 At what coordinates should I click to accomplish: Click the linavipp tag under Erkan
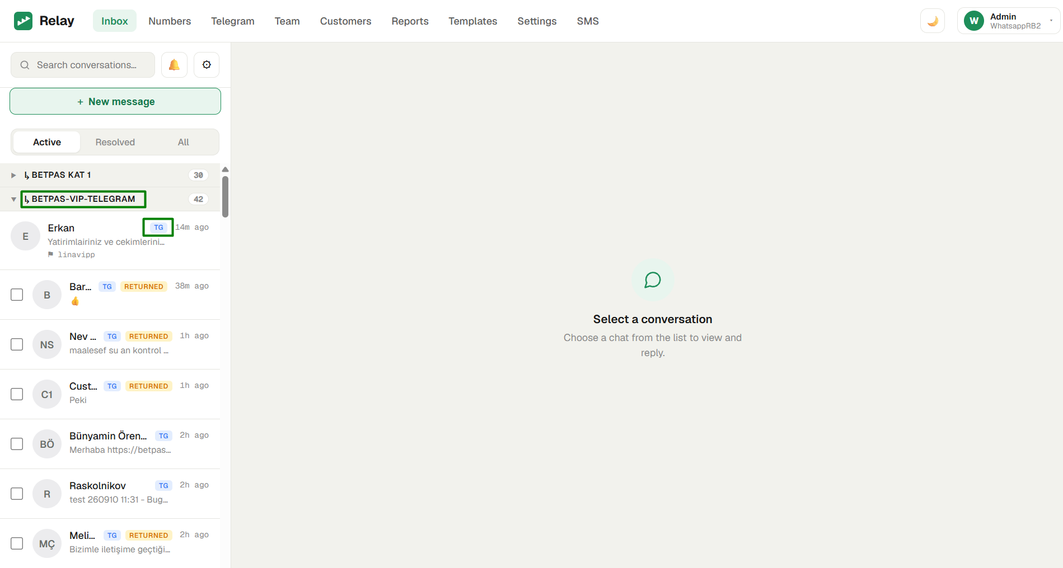72,254
